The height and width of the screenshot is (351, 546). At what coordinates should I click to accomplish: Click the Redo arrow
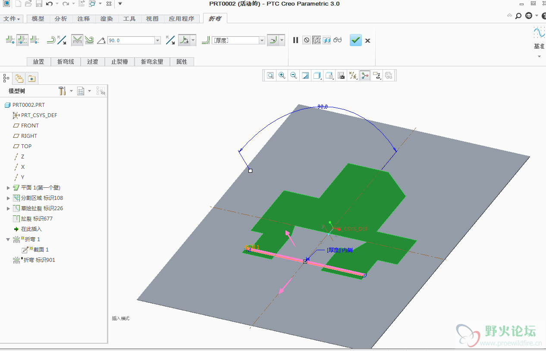tap(65, 4)
